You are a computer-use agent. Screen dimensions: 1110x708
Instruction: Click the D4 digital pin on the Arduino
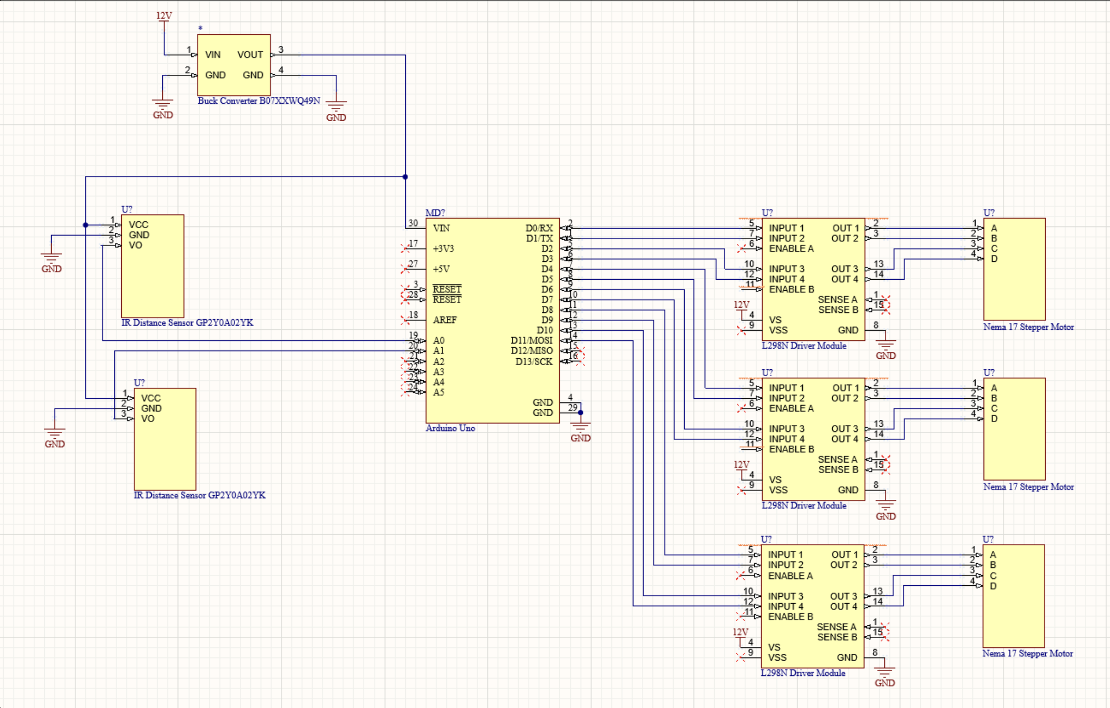click(547, 269)
